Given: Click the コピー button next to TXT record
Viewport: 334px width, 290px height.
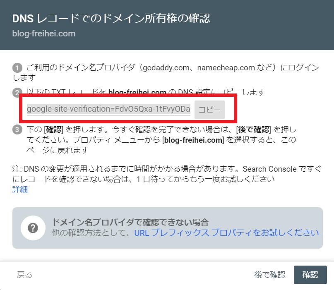Looking at the screenshot, I should (x=209, y=110).
